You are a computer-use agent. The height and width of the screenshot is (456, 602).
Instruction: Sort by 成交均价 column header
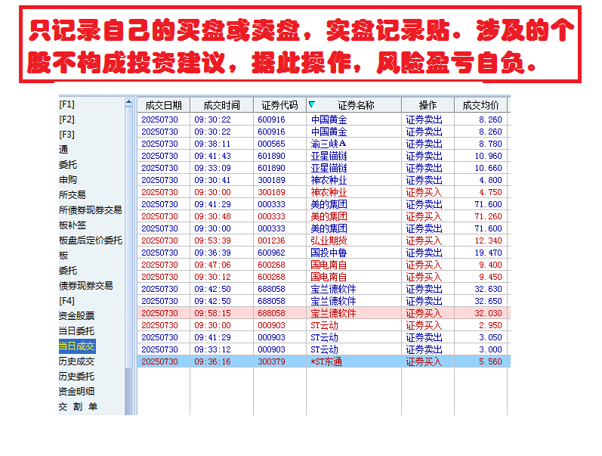tap(480, 105)
